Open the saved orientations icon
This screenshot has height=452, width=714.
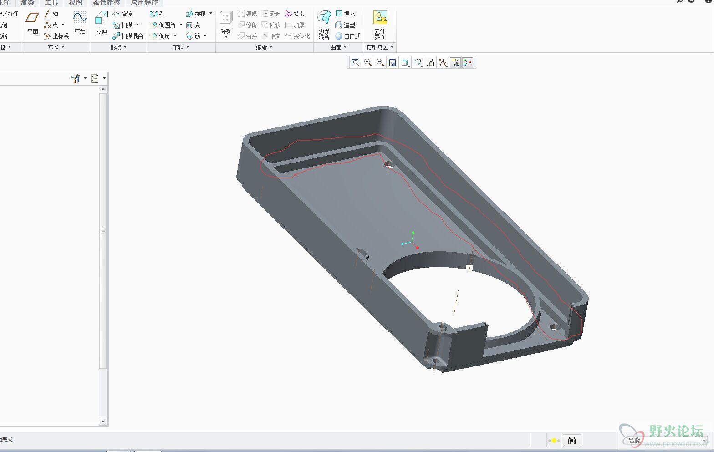418,62
